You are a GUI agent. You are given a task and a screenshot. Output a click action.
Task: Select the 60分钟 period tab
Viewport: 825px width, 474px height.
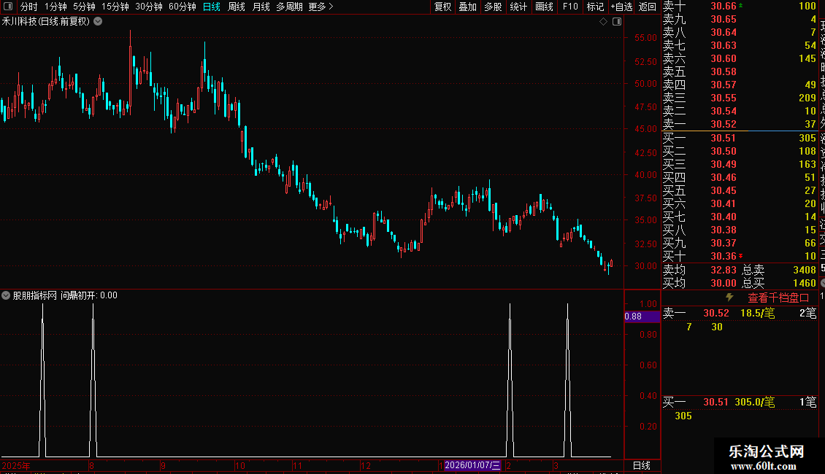click(183, 7)
